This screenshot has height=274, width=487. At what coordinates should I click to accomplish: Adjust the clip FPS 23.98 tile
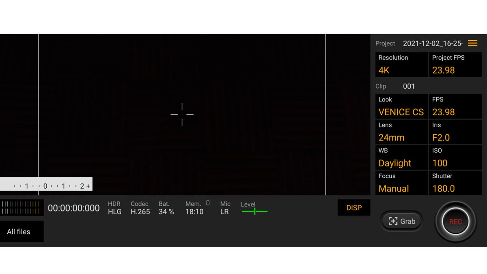(x=455, y=106)
